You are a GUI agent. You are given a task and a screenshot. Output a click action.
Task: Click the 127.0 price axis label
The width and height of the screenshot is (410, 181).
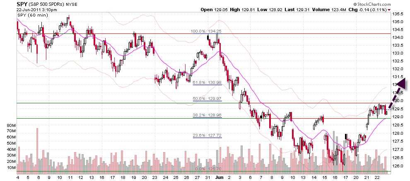(x=398, y=150)
